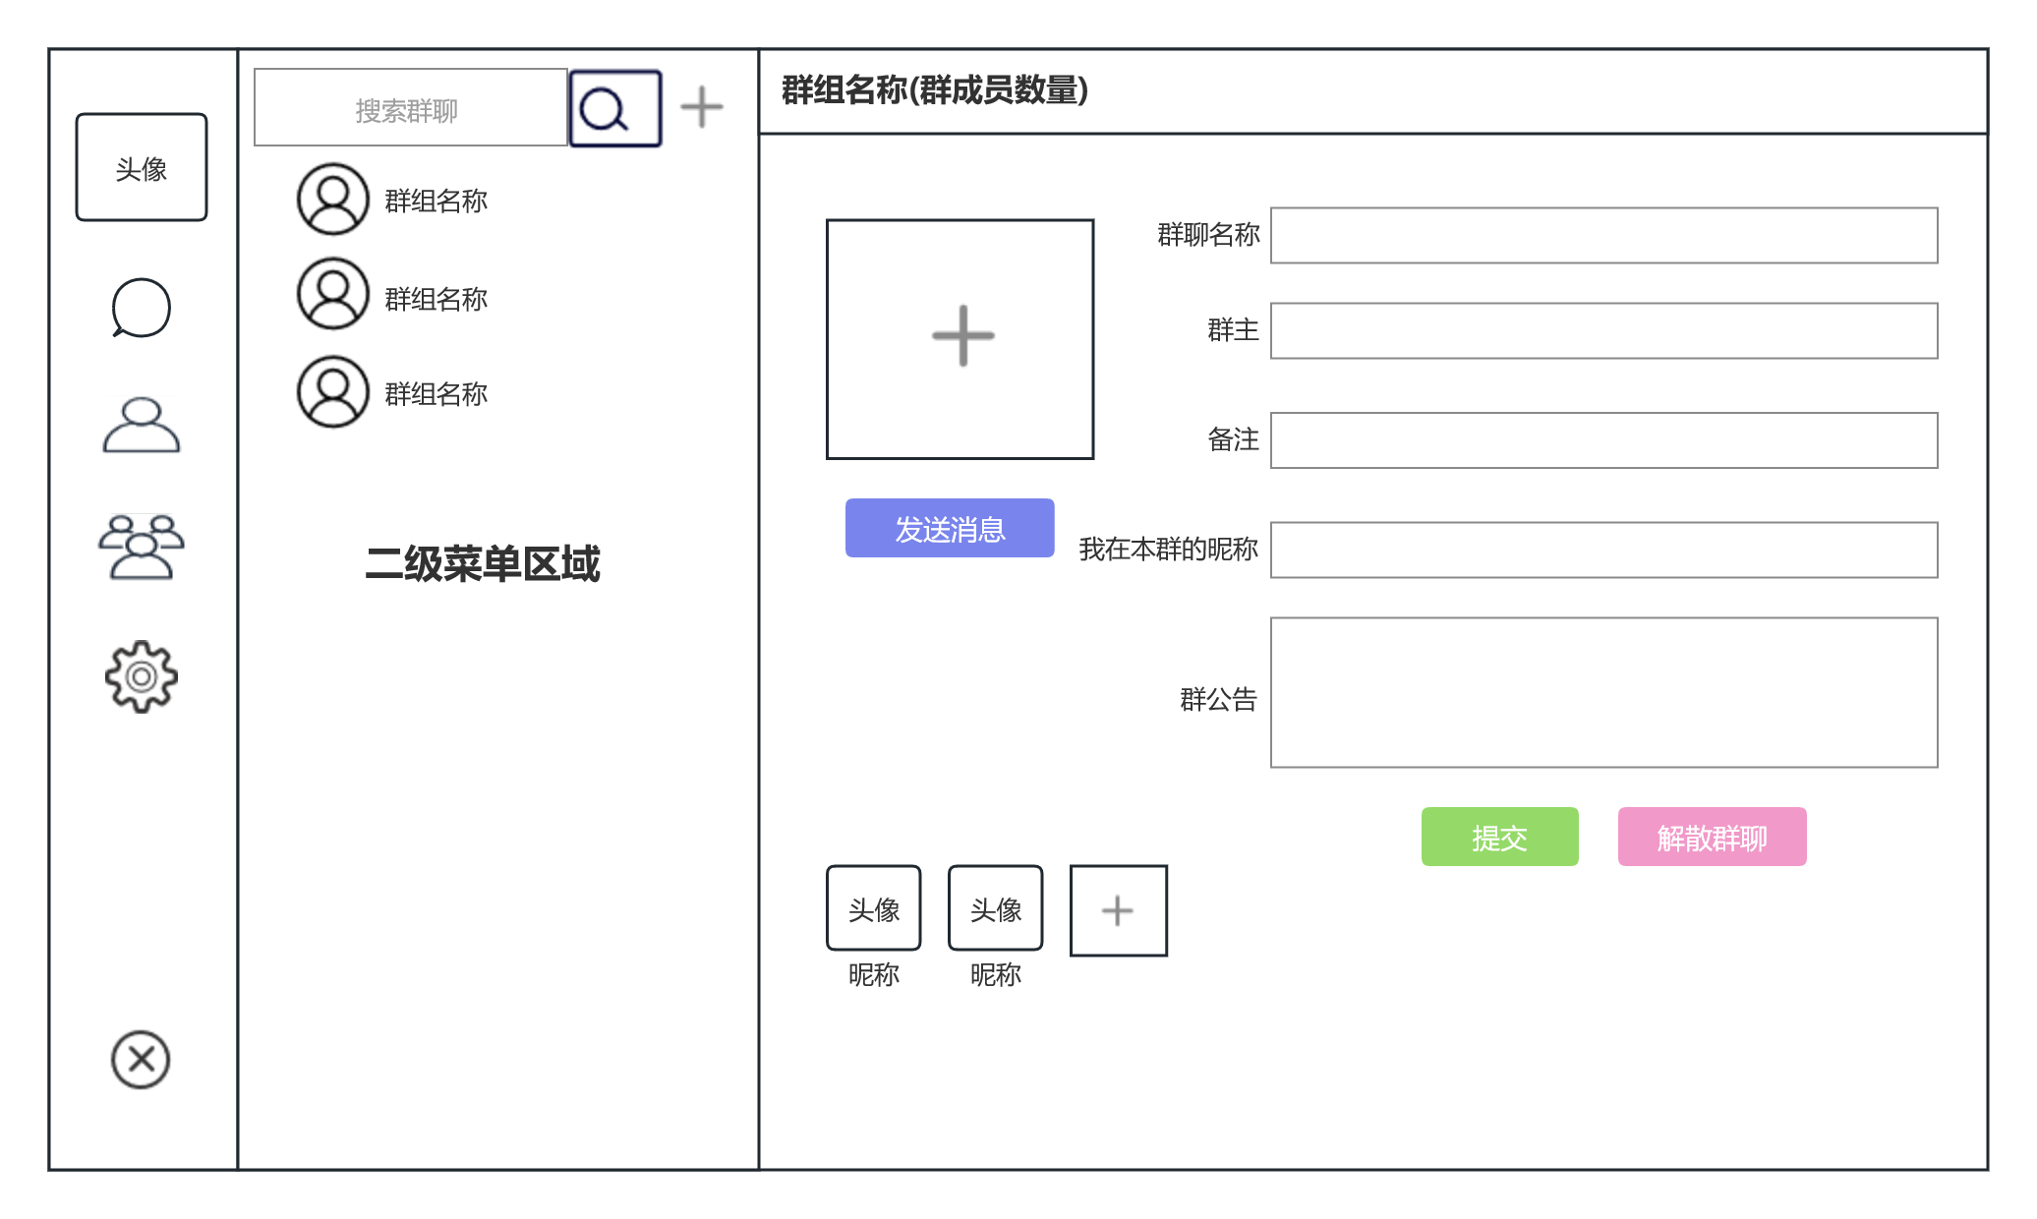
Task: Click the circled X exit icon
Action: [x=141, y=1060]
